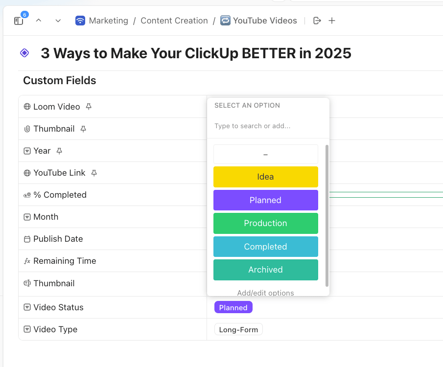Click the task type diamond icon beside the title

point(24,53)
